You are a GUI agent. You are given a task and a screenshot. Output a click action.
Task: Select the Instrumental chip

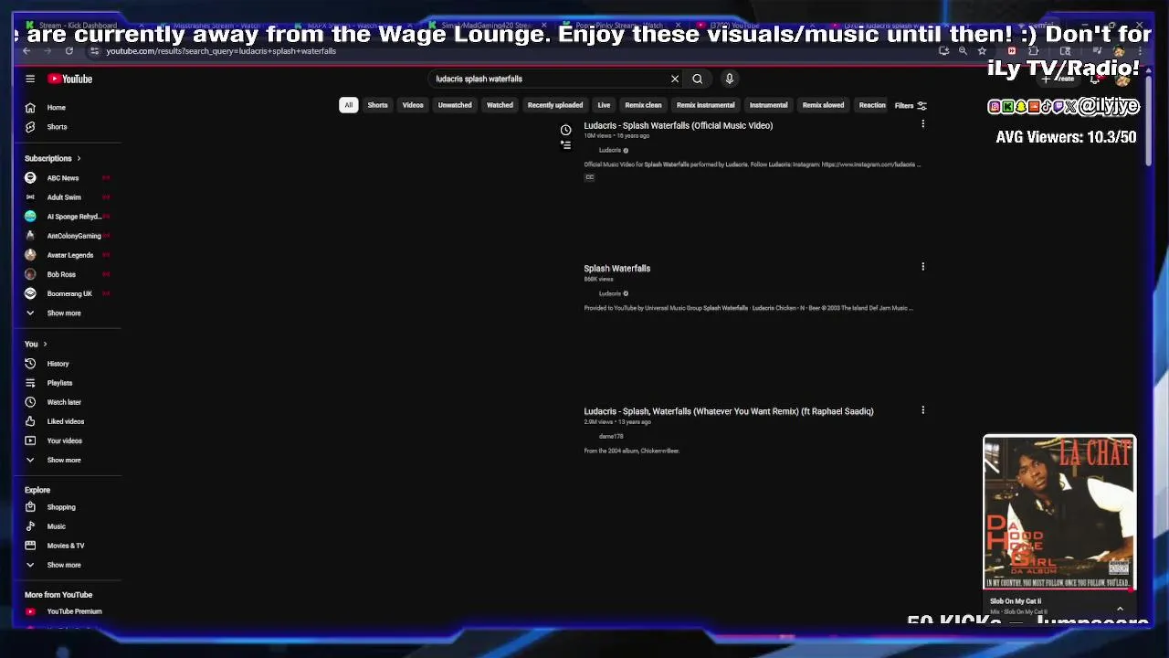[768, 105]
